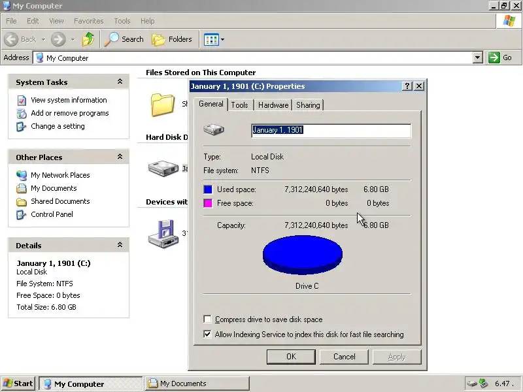
Task: Click the View system information icon
Action: tap(22, 101)
